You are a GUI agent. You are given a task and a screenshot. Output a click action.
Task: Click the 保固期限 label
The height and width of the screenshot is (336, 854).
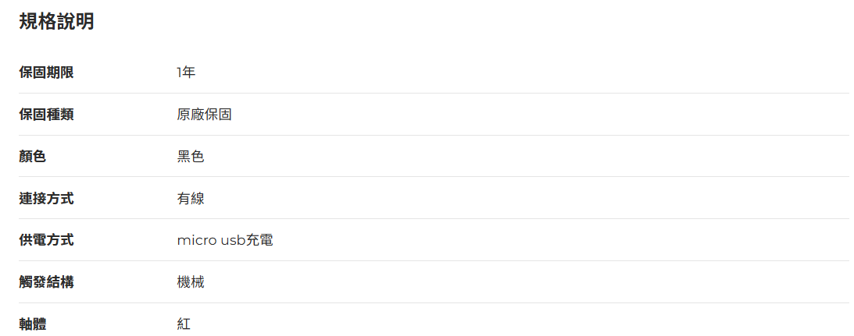click(46, 73)
